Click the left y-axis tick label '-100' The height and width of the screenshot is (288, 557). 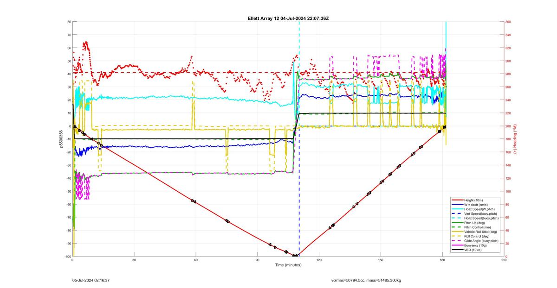[67, 257]
